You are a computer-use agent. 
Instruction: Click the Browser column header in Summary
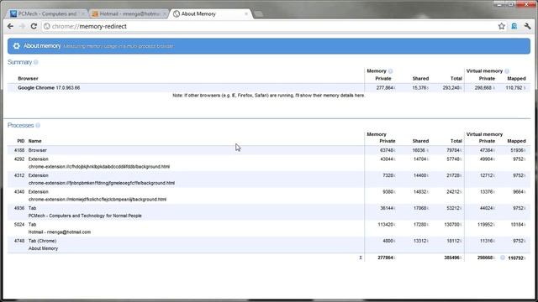point(28,79)
